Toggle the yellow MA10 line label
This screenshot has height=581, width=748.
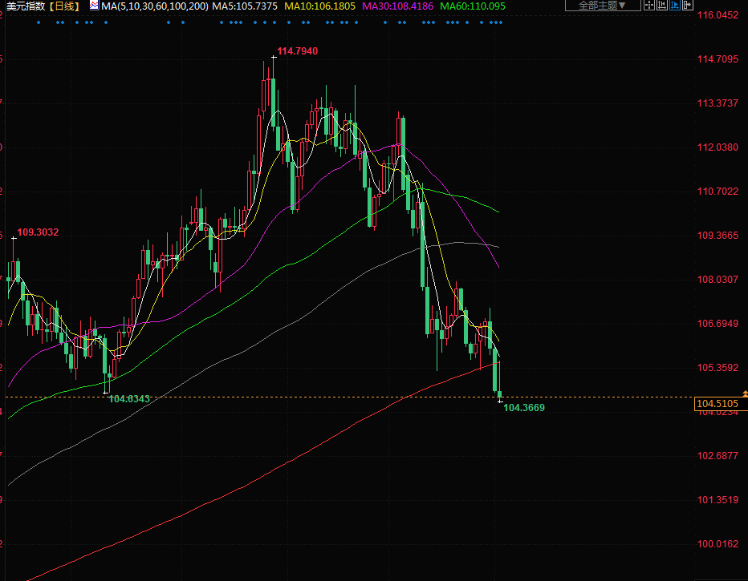320,6
